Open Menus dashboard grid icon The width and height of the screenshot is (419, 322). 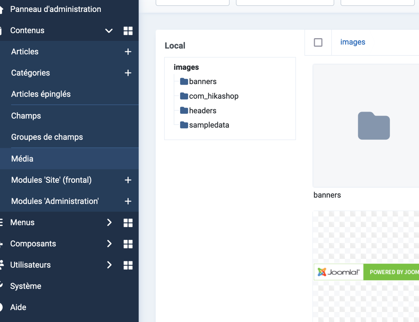coord(128,223)
